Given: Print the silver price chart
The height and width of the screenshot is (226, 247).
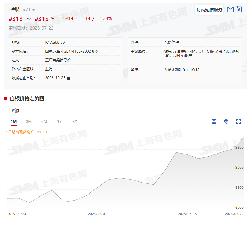Looking at the screenshot, I should (226, 121).
